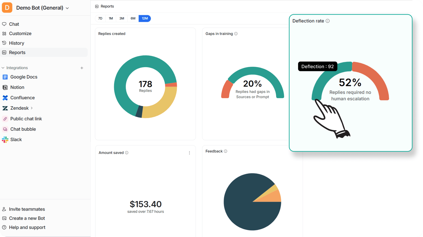Expand the Zendesk integration chevron
Viewport: 423px width, 237px height.
tap(32, 108)
